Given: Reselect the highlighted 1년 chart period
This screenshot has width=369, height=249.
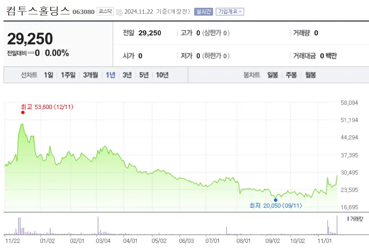Looking at the screenshot, I should pyautogui.click(x=110, y=75).
